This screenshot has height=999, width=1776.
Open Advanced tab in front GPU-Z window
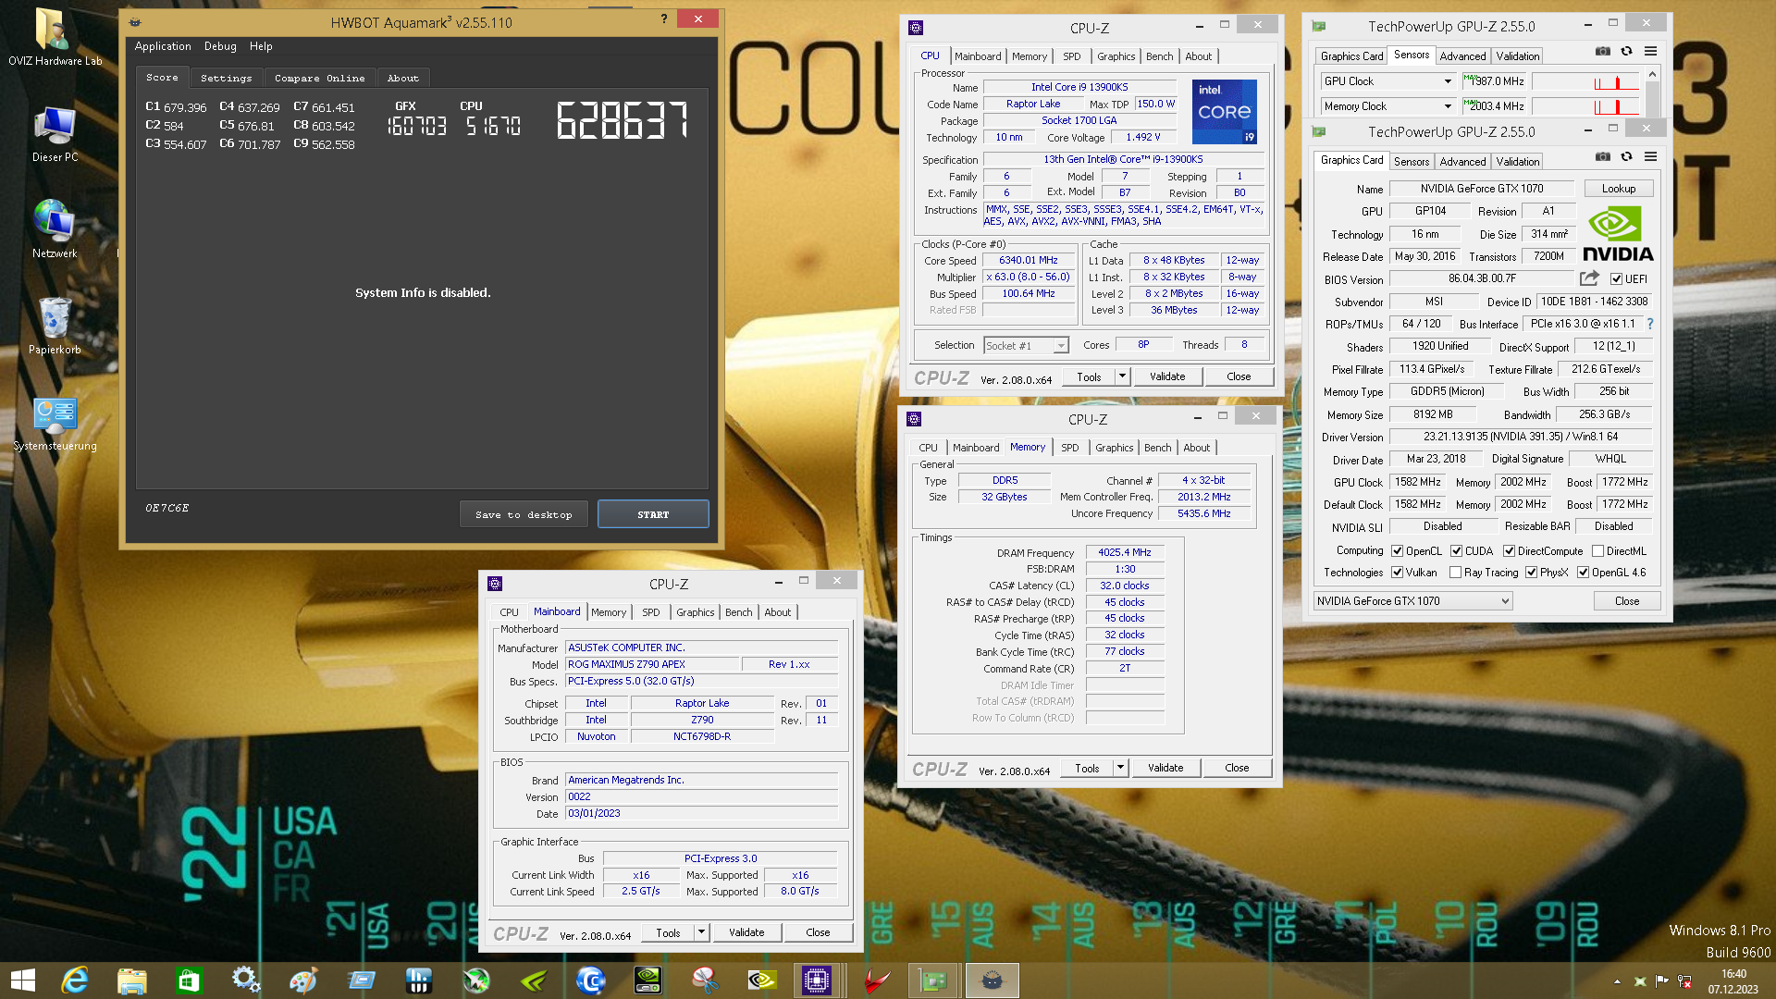tap(1462, 162)
